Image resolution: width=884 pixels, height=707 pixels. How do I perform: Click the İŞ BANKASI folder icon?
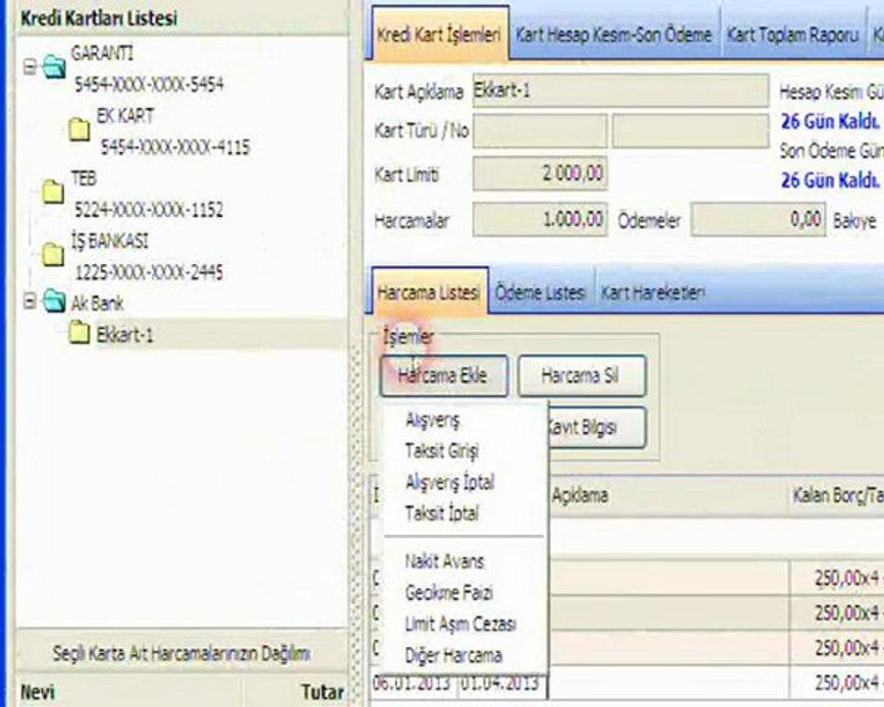(54, 255)
